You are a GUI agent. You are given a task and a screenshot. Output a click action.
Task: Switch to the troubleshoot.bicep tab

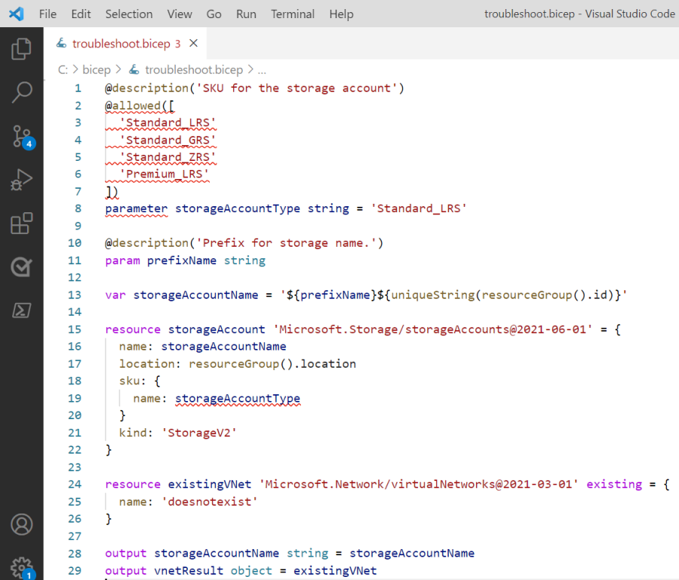(x=121, y=44)
